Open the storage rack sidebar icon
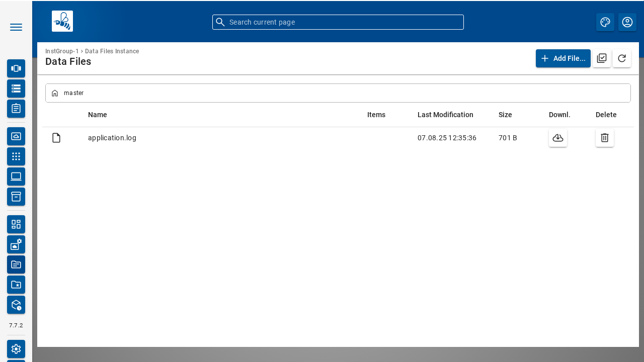The image size is (644, 362). click(x=16, y=88)
